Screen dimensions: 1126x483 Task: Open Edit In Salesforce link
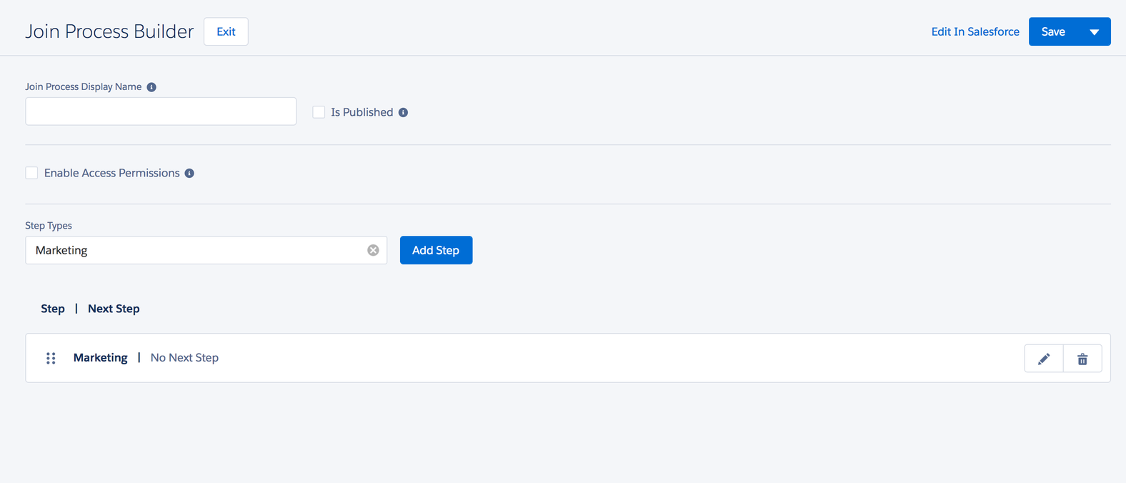pos(975,31)
